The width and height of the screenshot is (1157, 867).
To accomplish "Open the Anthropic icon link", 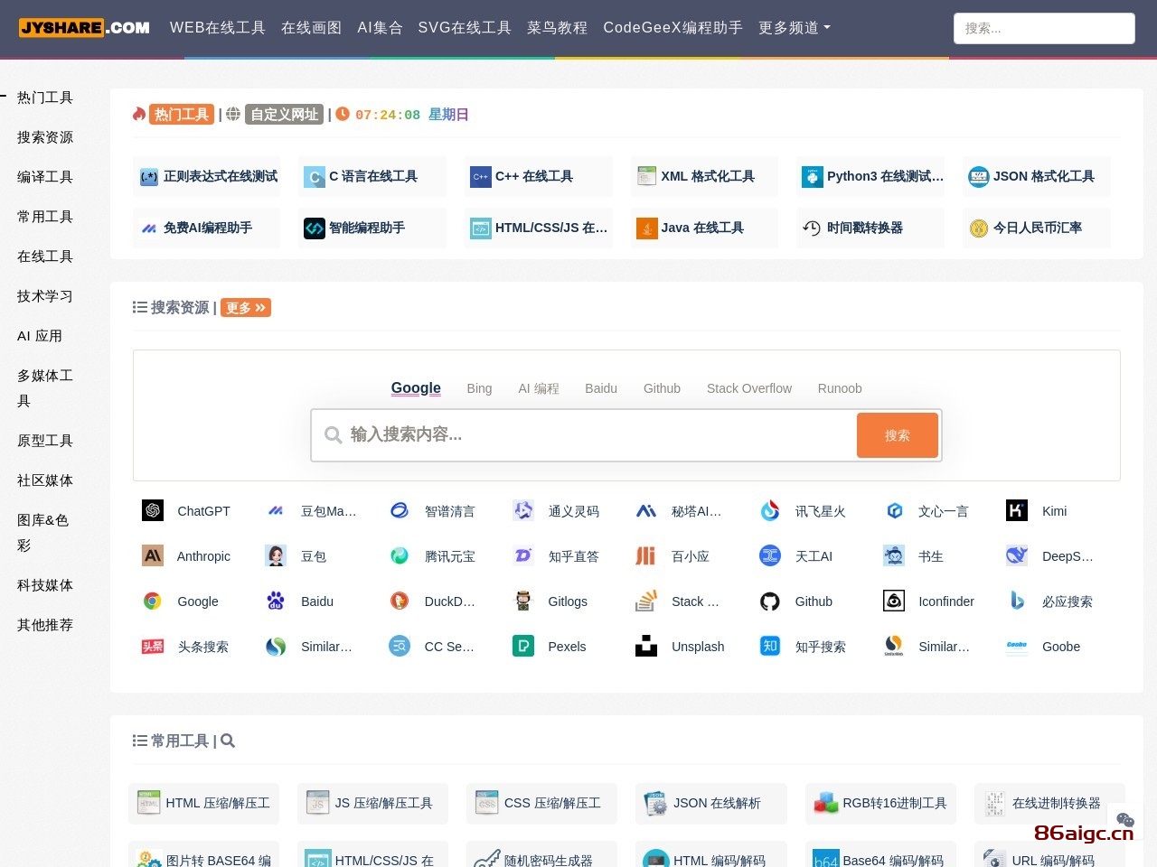I will [153, 556].
